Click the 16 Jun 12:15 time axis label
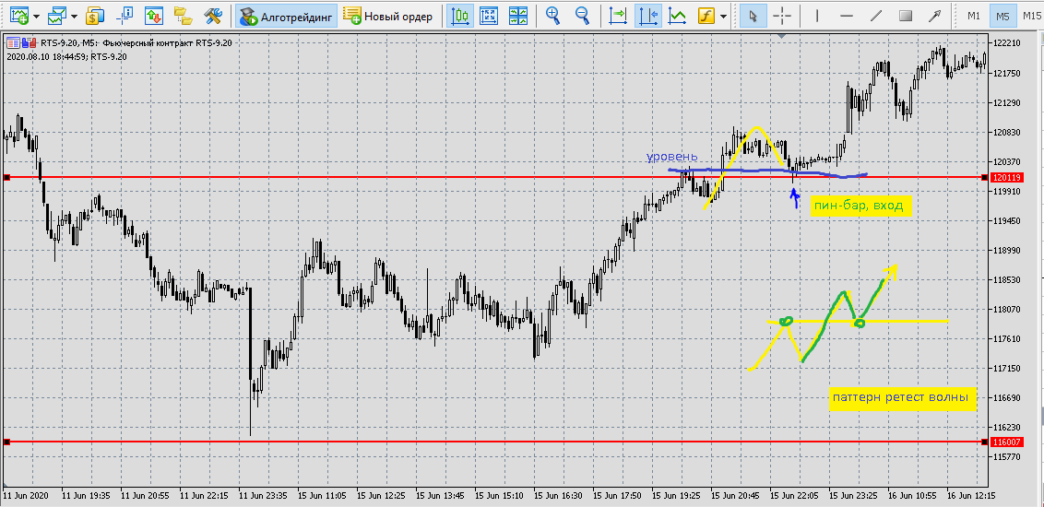This screenshot has width=1044, height=507. pos(971,496)
